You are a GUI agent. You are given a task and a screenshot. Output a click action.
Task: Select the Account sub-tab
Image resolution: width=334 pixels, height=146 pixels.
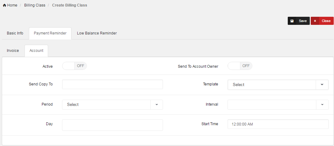coord(36,51)
